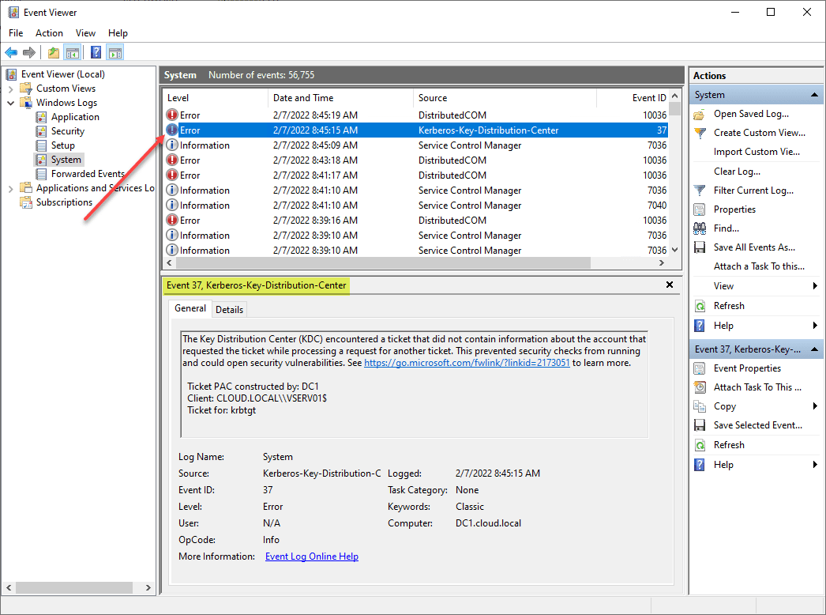
Task: Click Clear Log in Actions pane
Action: point(737,172)
